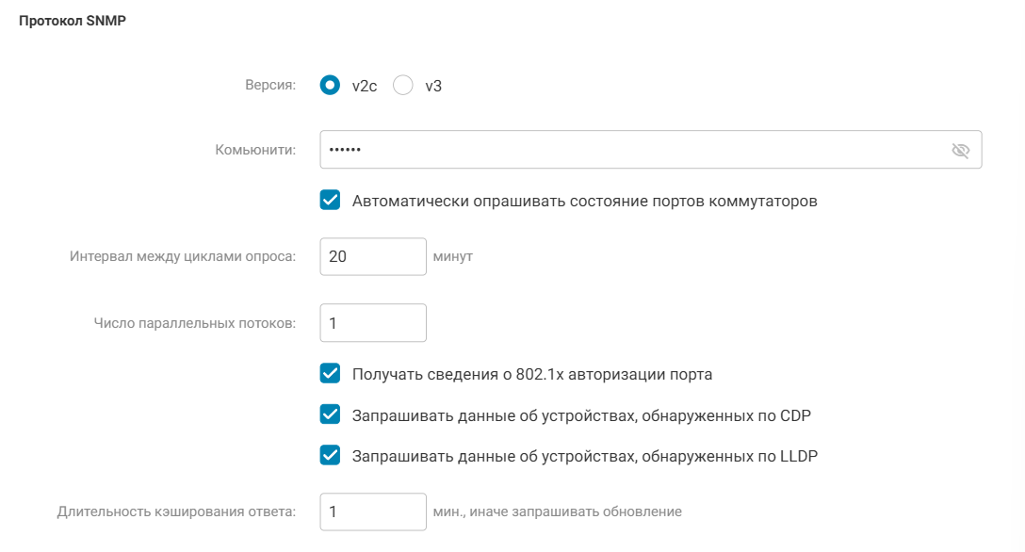
Task: Click the "Интервал между циклами опроса" label
Action: pyautogui.click(x=183, y=256)
